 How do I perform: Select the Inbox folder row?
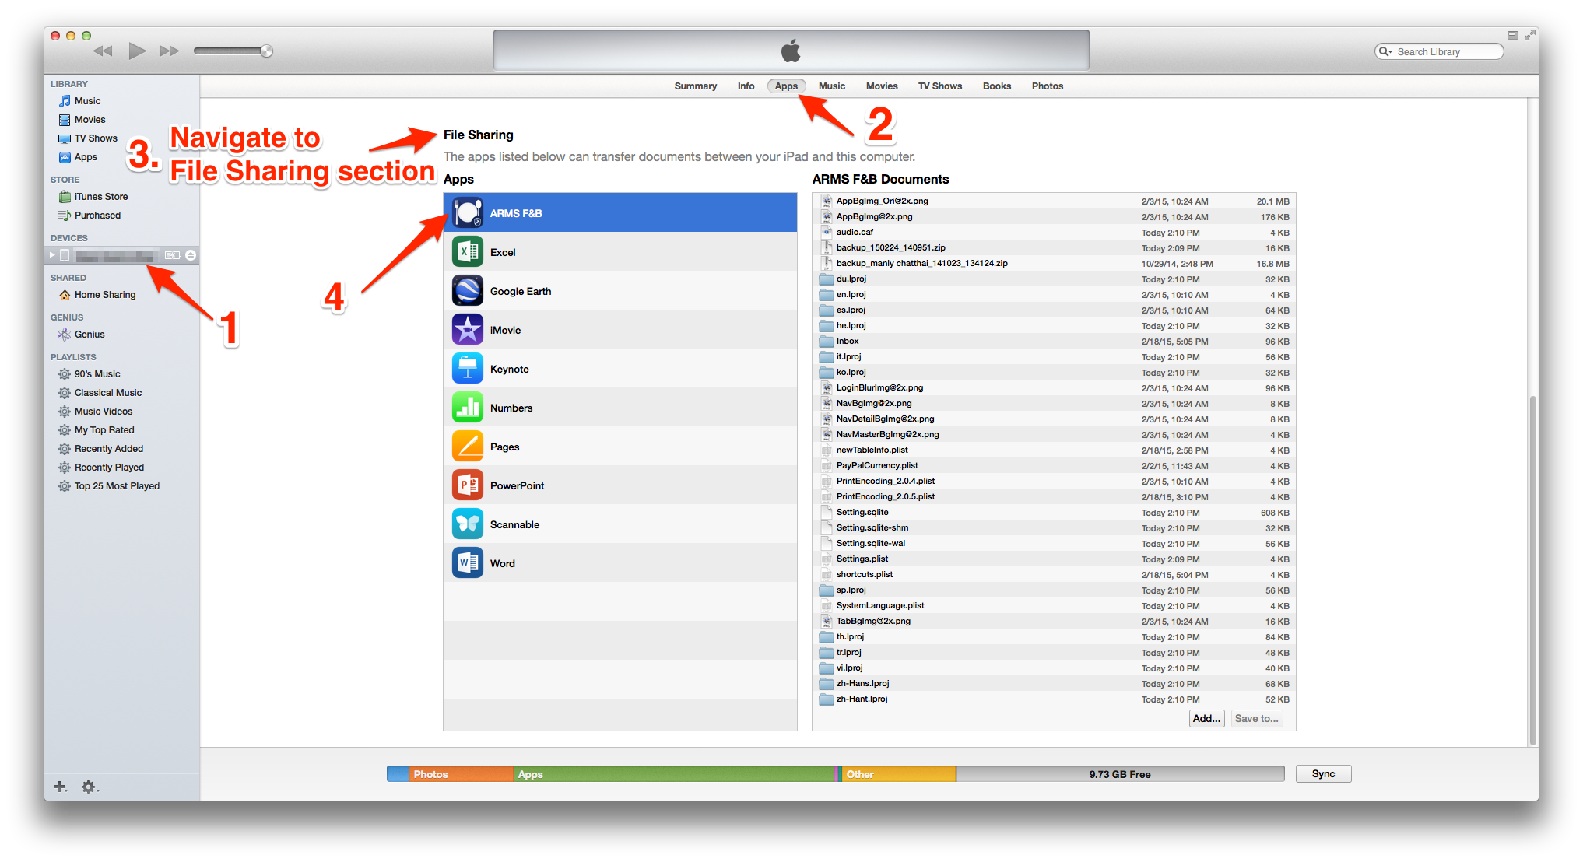1055,341
